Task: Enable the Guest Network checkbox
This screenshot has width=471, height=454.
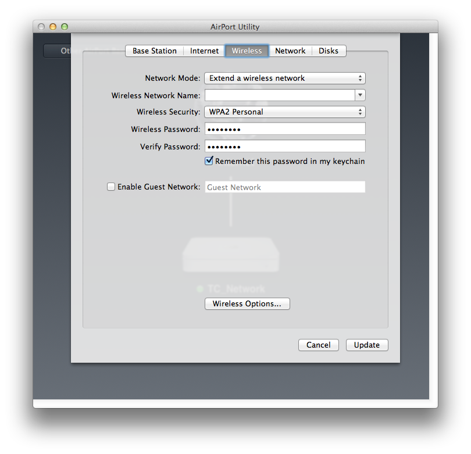Action: pos(111,187)
